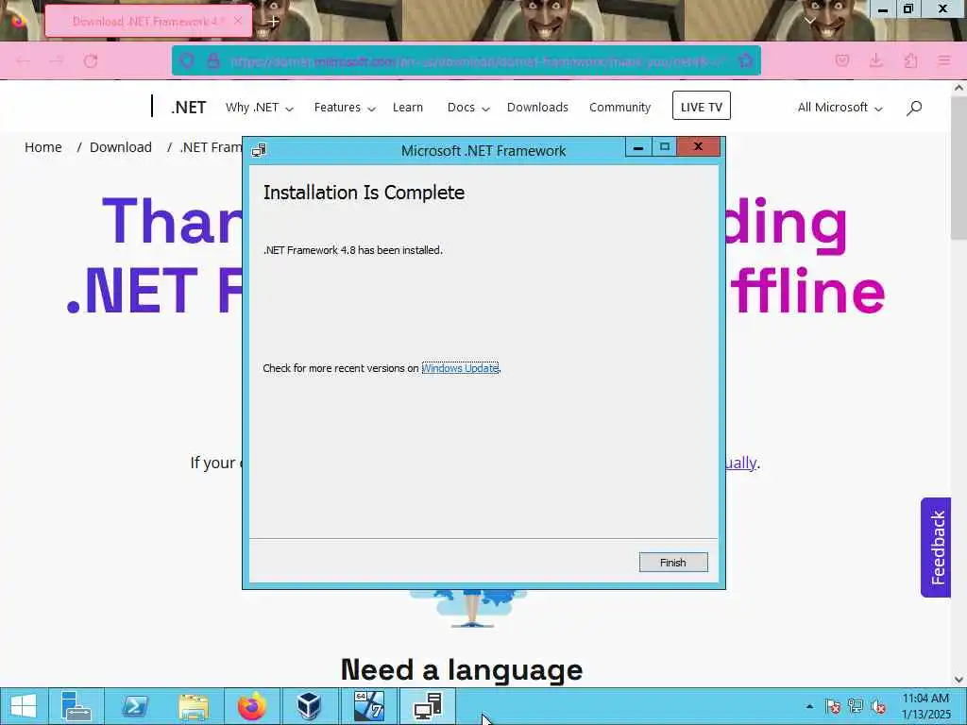The image size is (967, 725).
Task: Click Finish in the .NET Framework installer
Action: click(x=672, y=563)
